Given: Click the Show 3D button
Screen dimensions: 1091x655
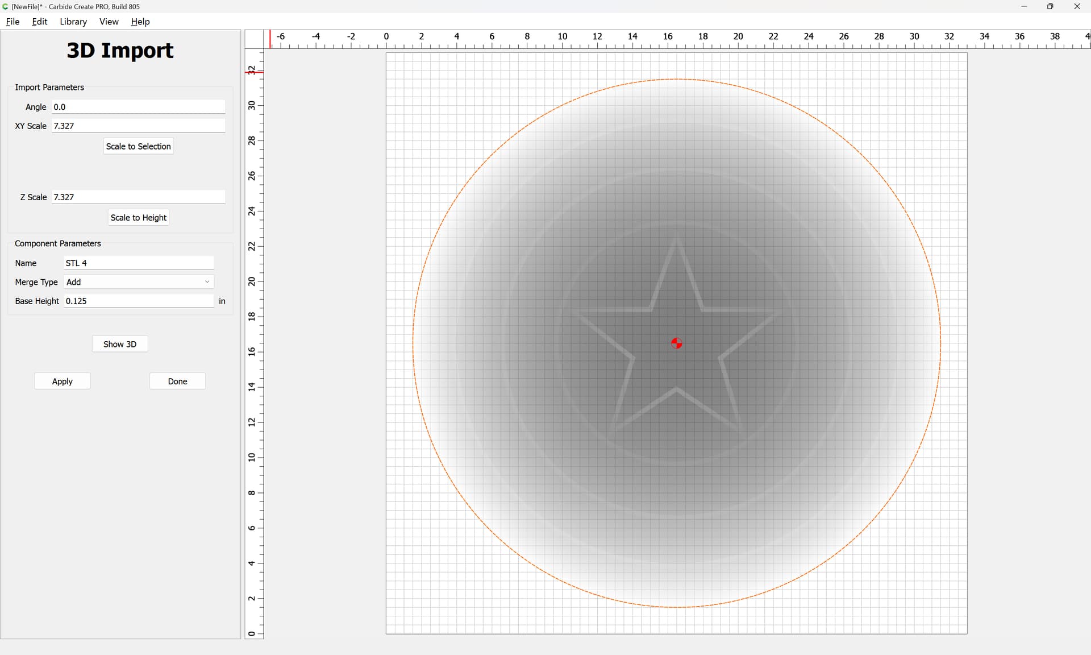Looking at the screenshot, I should point(120,344).
